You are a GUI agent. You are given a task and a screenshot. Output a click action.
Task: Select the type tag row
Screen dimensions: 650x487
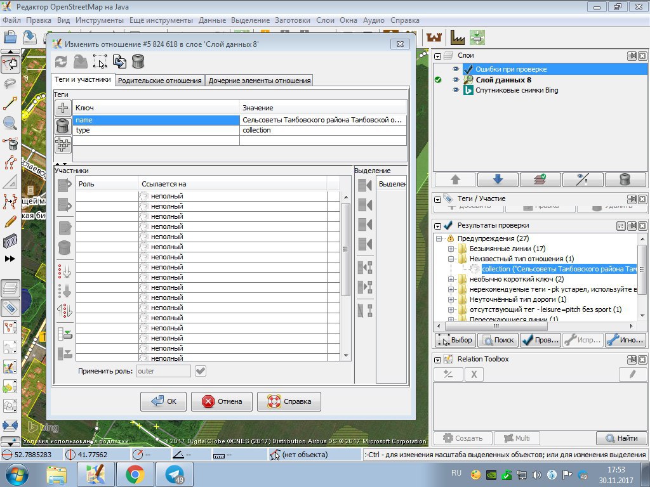(x=239, y=130)
